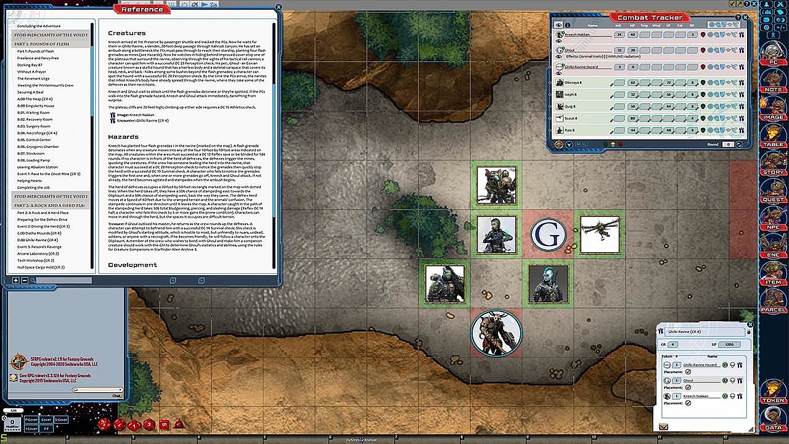
Task: Open the ITEM sidebar button
Action: click(773, 273)
